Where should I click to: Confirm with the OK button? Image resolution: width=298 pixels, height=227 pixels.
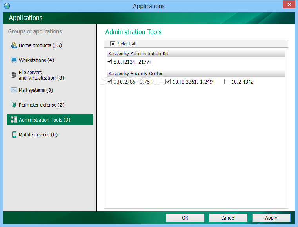coord(185,218)
